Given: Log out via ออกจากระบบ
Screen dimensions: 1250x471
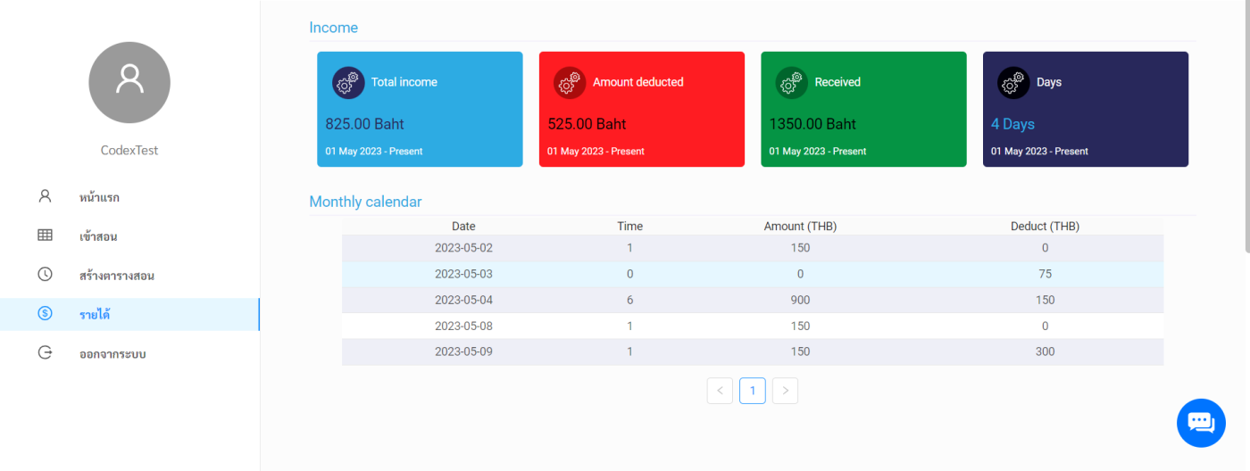Looking at the screenshot, I should (112, 353).
